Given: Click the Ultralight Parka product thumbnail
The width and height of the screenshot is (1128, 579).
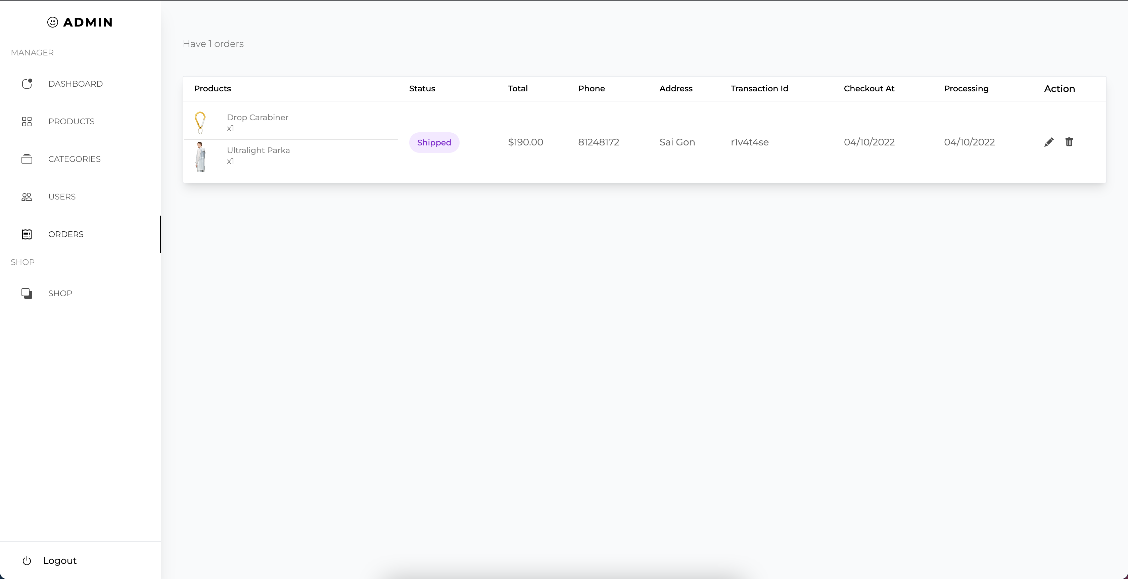Looking at the screenshot, I should pyautogui.click(x=200, y=157).
